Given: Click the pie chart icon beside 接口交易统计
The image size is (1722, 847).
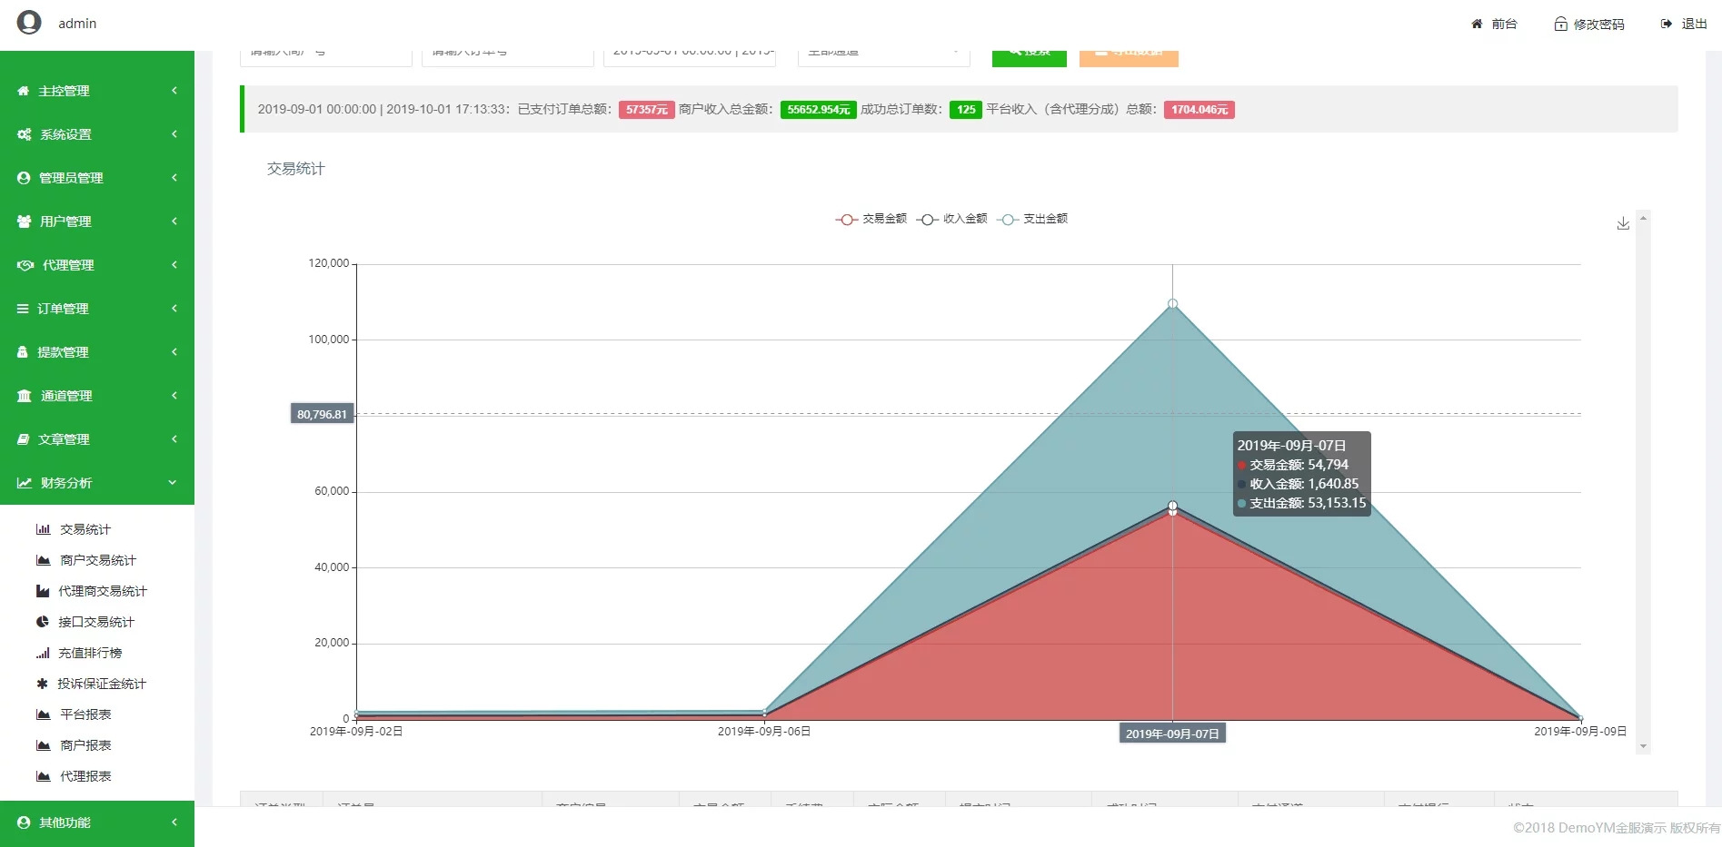Looking at the screenshot, I should click(x=42, y=622).
